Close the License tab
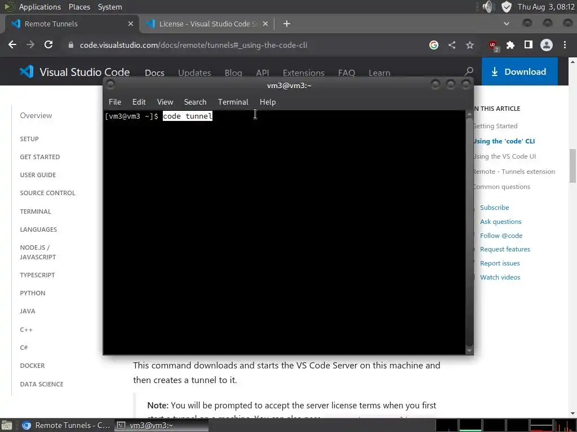577x432 pixels. coord(265,24)
